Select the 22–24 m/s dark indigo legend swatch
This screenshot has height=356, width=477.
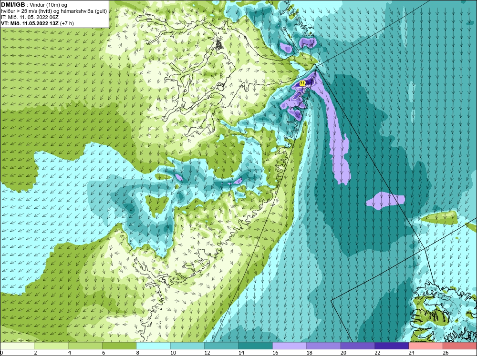392,346
